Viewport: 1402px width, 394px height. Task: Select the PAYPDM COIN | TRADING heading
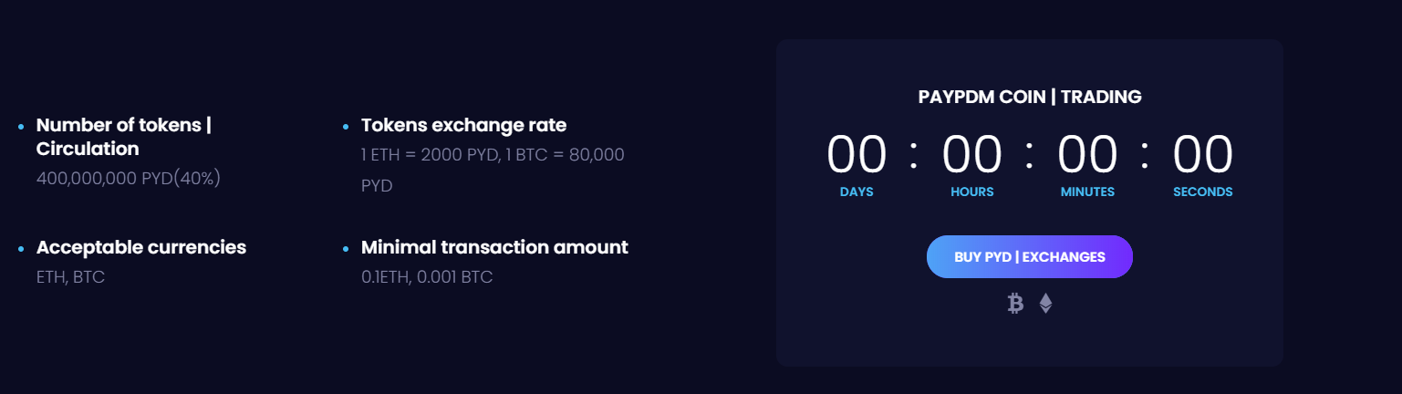pos(1030,97)
